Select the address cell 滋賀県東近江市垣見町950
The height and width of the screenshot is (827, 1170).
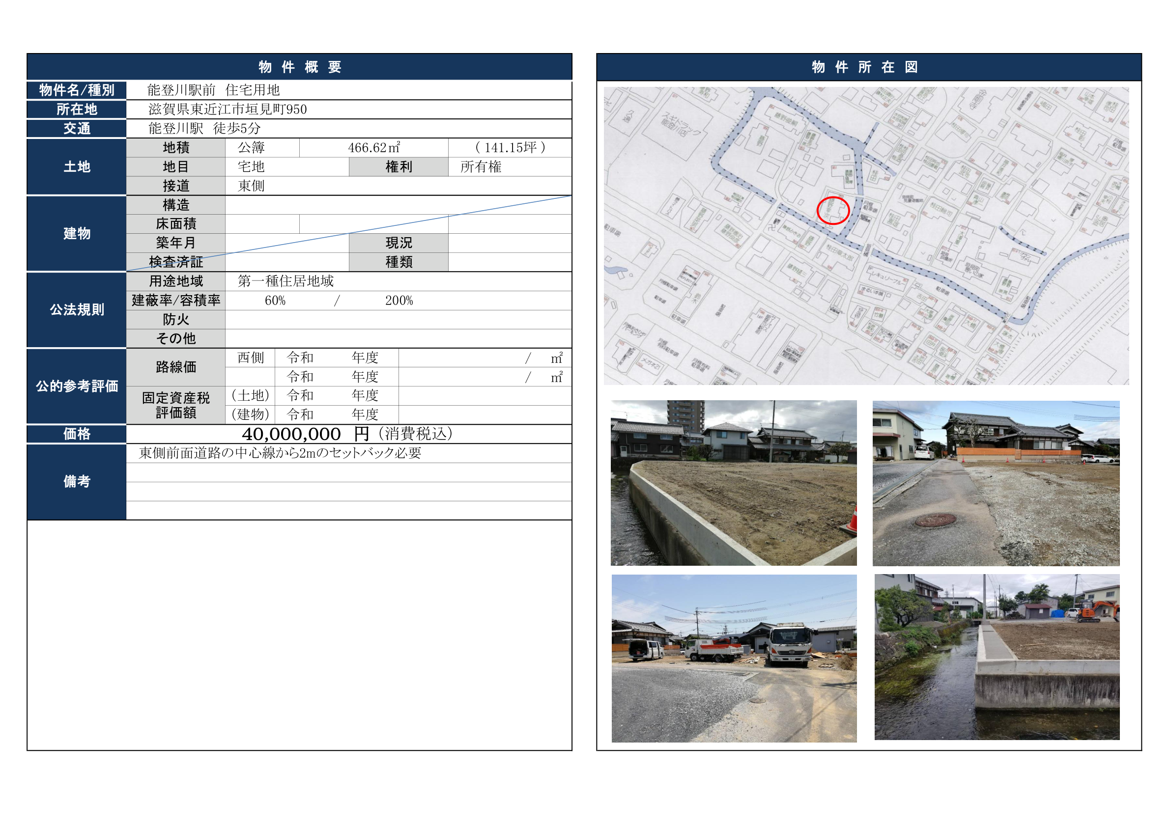point(228,110)
